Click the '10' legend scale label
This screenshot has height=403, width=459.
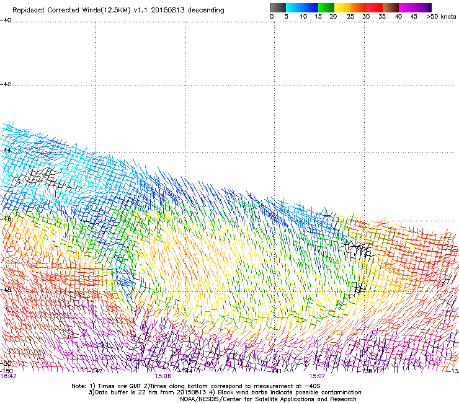[303, 17]
